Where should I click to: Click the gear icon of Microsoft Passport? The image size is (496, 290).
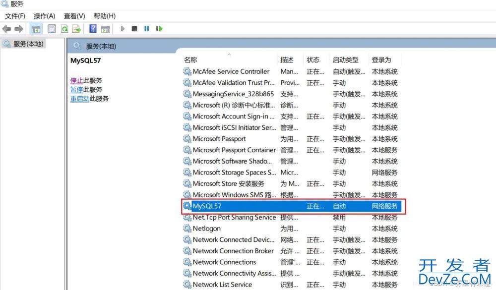coord(187,139)
